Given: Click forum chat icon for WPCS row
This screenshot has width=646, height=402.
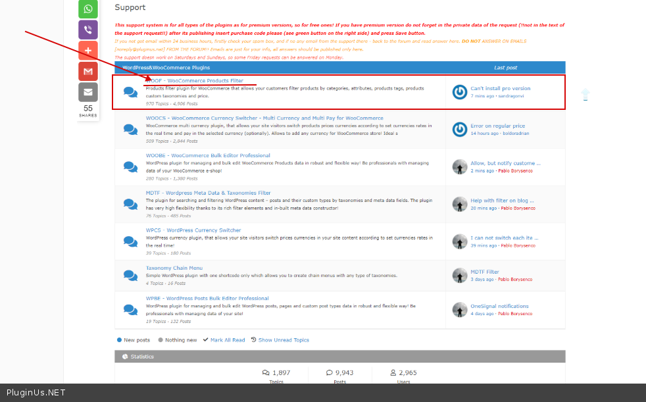Looking at the screenshot, I should pos(131,241).
